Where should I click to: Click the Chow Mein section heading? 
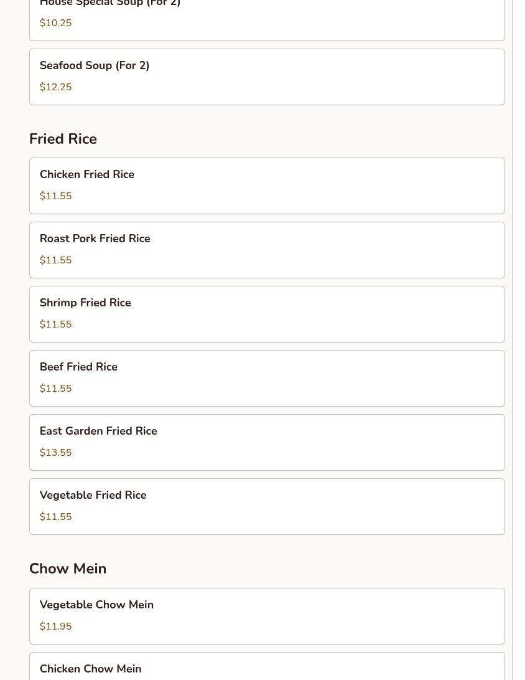(68, 569)
